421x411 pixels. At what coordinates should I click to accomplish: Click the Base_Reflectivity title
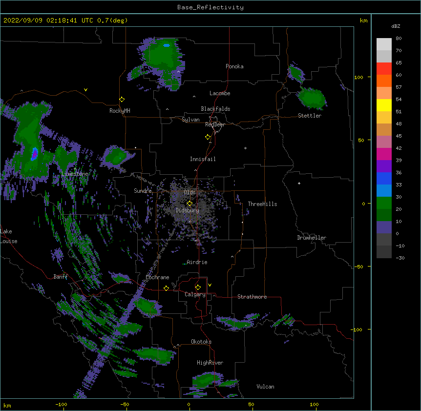(x=210, y=7)
